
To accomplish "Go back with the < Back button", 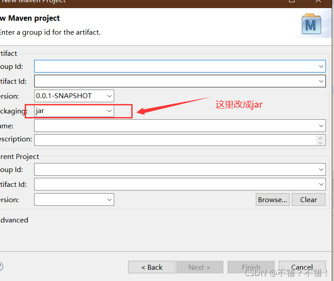I will point(151,267).
